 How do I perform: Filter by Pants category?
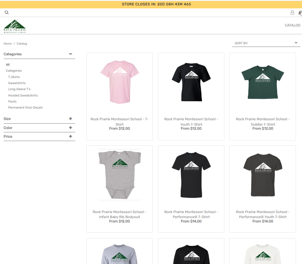click(12, 102)
